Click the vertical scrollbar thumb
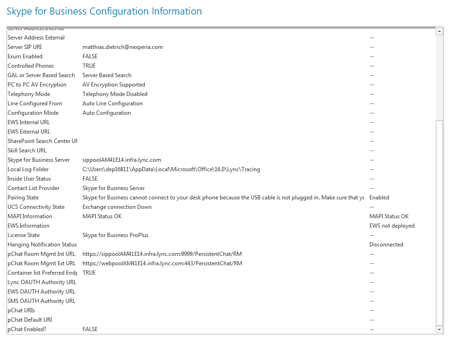 point(439,223)
